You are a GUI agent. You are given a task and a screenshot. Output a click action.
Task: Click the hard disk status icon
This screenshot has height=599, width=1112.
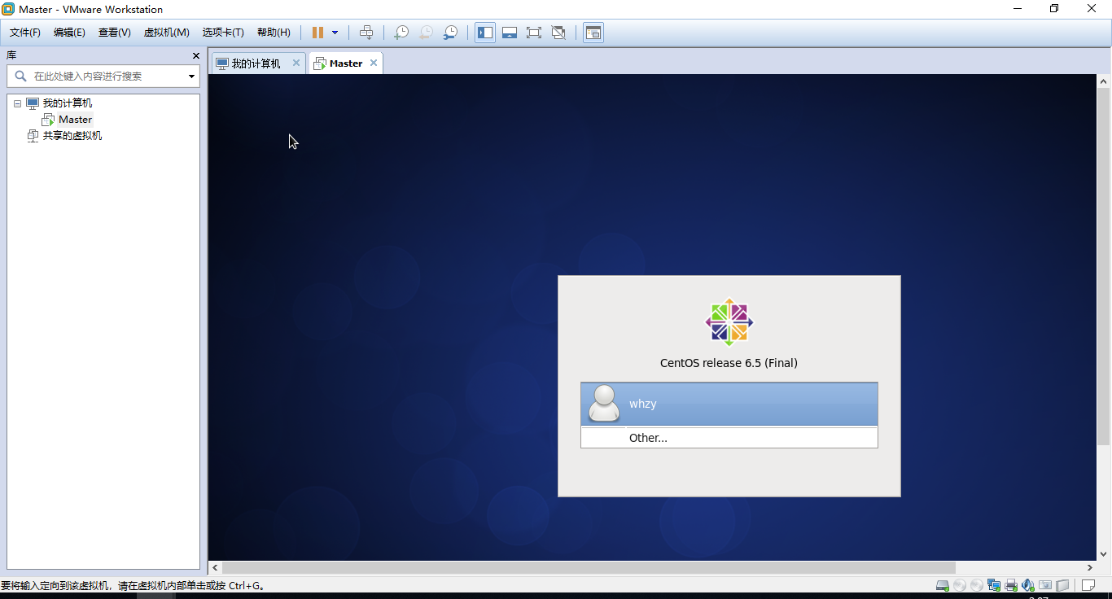[943, 585]
